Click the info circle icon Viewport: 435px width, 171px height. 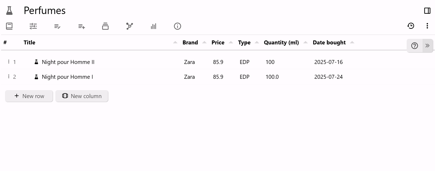click(177, 26)
